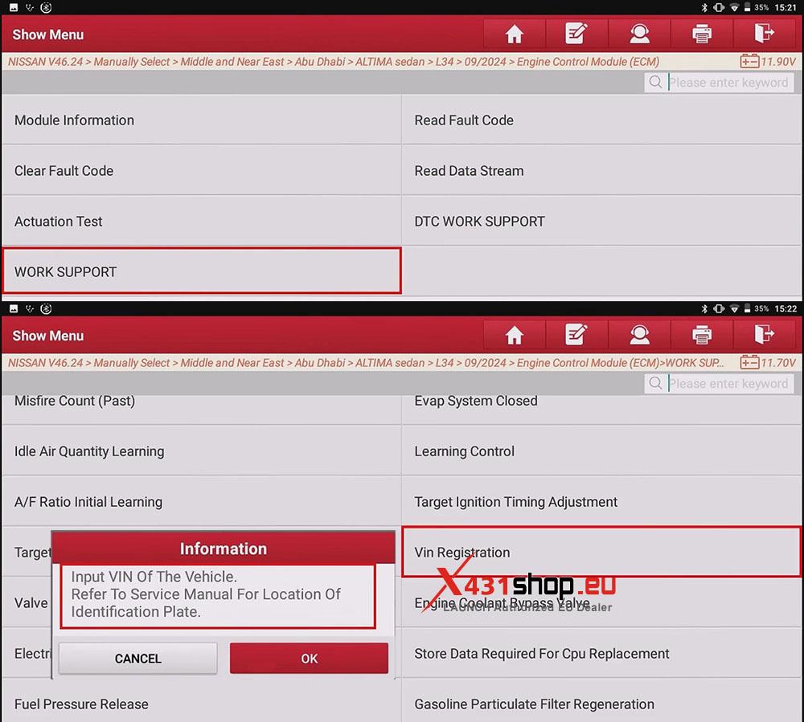Open the WORK SUPPORT menu item
This screenshot has width=804, height=722.
(202, 271)
